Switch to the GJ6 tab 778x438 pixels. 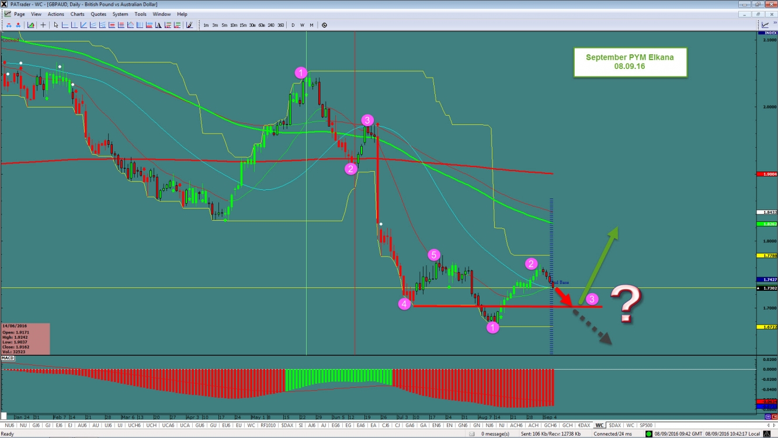click(x=36, y=425)
